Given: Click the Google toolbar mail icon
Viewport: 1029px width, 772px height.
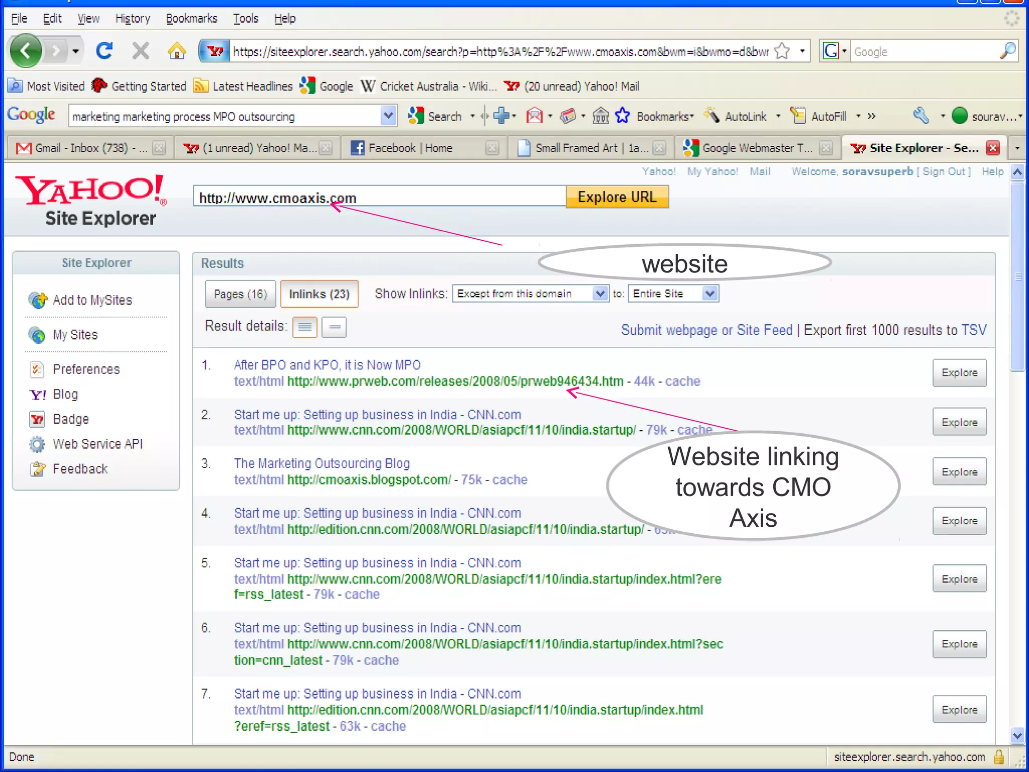Looking at the screenshot, I should pyautogui.click(x=534, y=116).
